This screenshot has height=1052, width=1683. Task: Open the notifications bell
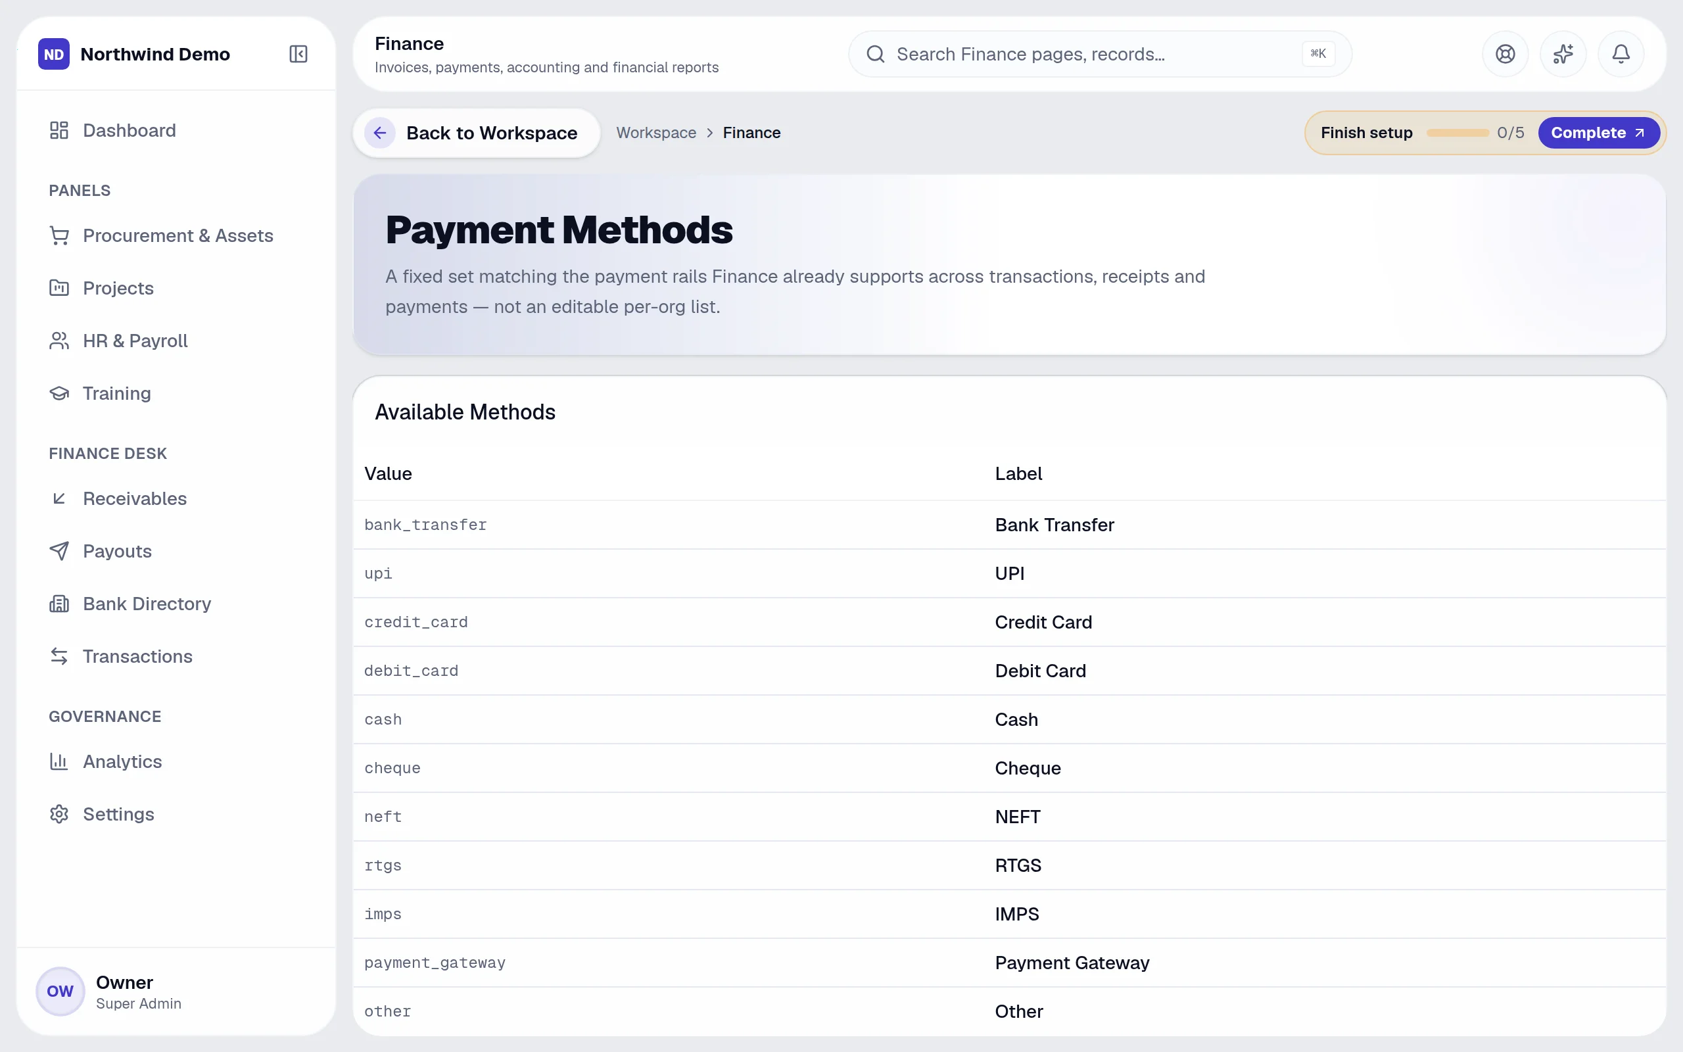pos(1621,55)
